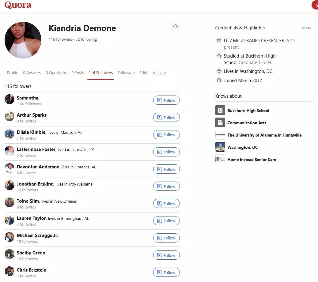This screenshot has width=318, height=282.
Task: Open the Samantha profile name link
Action: (x=27, y=98)
